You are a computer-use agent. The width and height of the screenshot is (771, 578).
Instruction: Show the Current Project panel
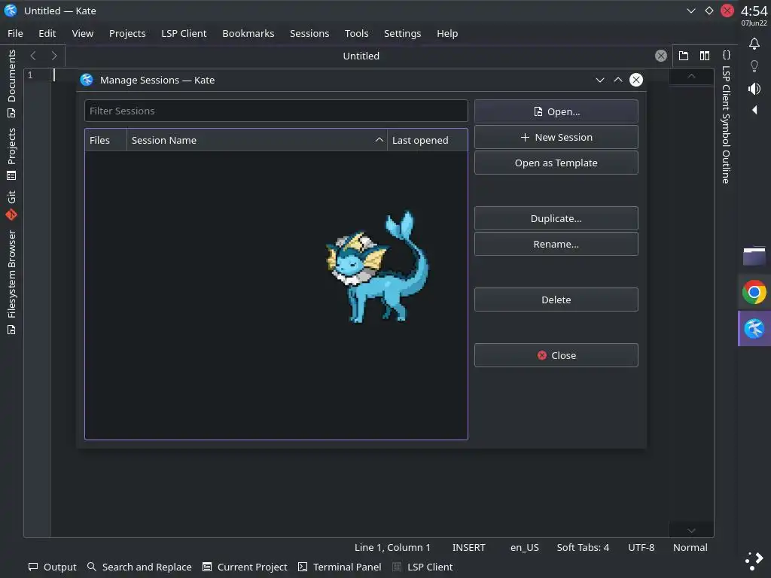click(245, 567)
